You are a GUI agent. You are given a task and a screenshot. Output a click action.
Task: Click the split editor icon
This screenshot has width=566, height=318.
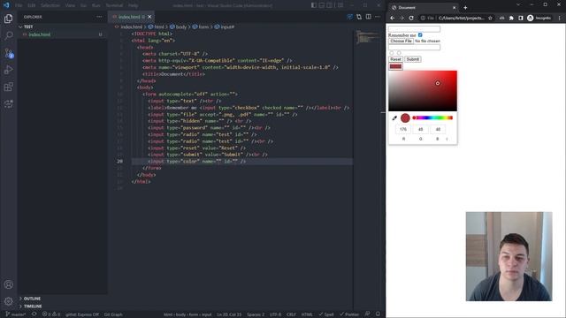pyautogui.click(x=368, y=17)
